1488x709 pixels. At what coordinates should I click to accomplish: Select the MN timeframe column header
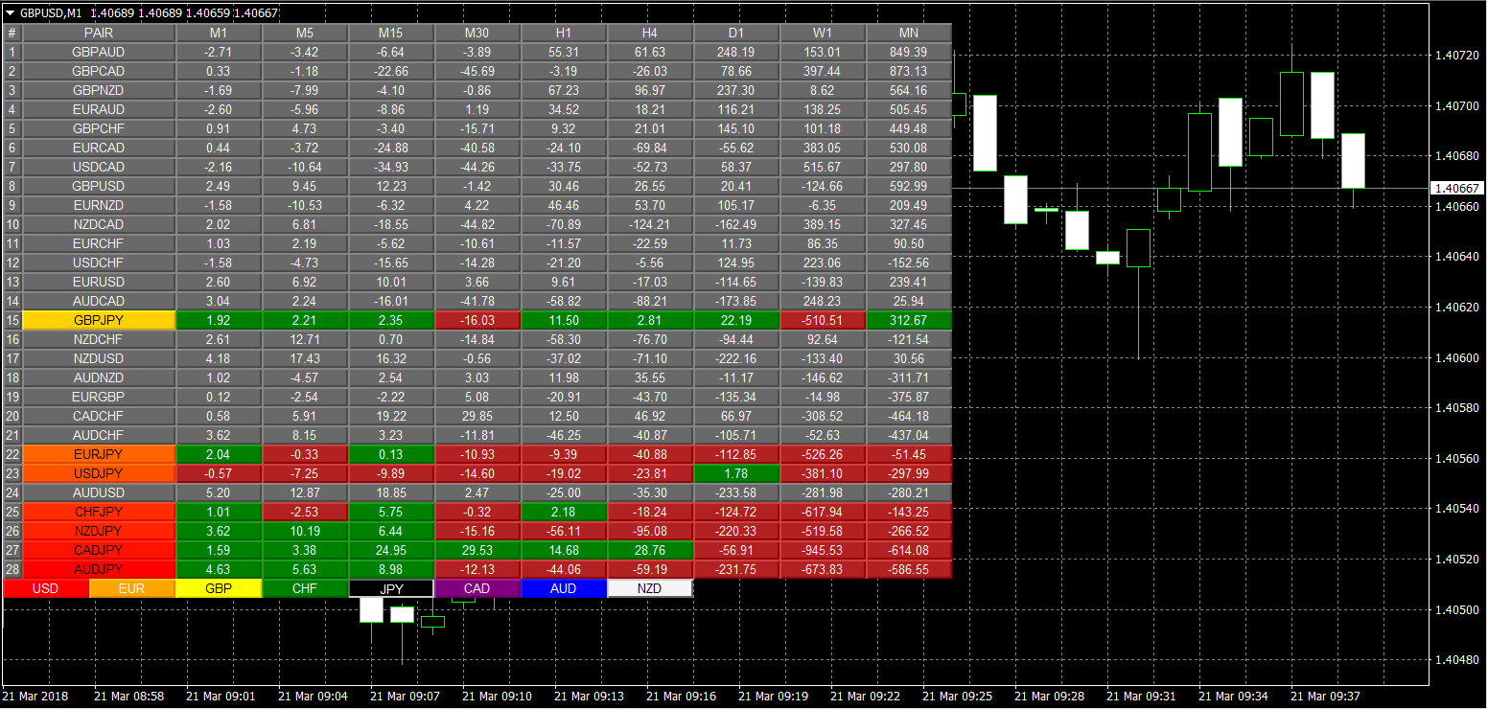(909, 34)
